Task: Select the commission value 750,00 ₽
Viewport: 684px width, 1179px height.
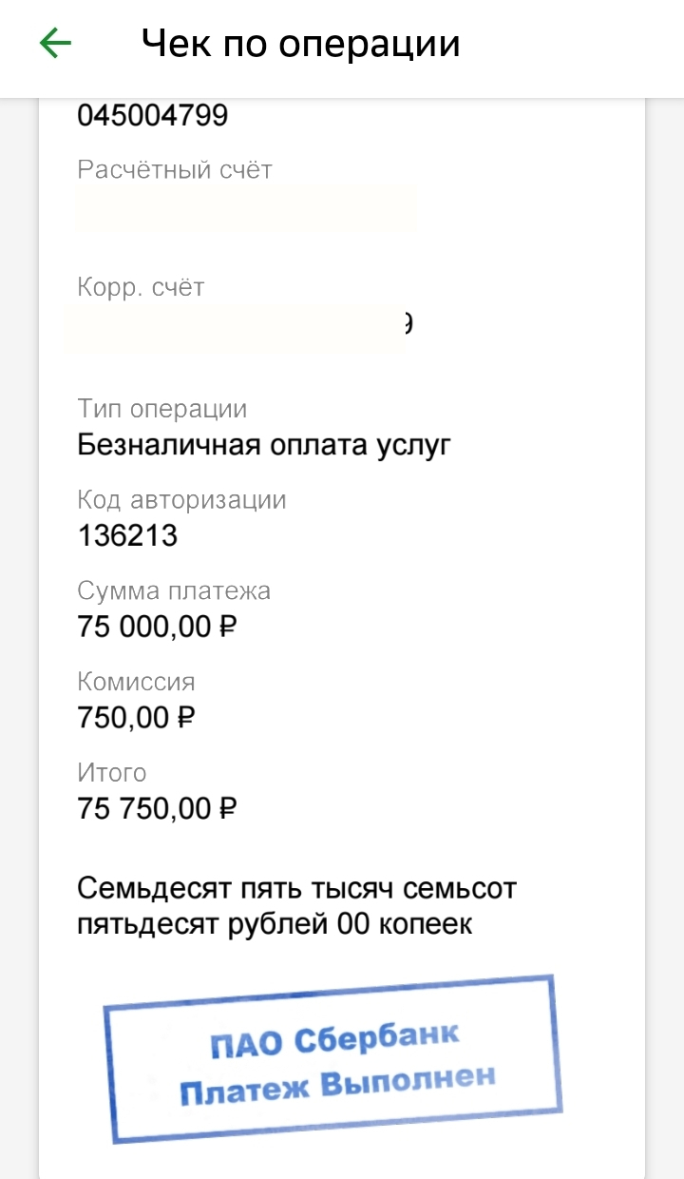Action: pos(136,718)
